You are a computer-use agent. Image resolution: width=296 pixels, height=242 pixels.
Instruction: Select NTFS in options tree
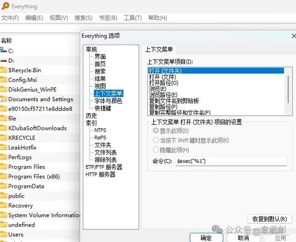point(100,130)
